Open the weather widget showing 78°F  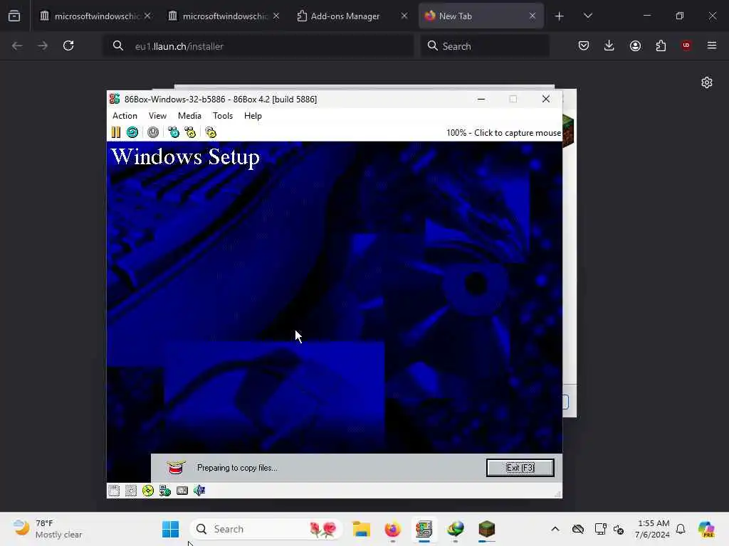[x=48, y=529]
